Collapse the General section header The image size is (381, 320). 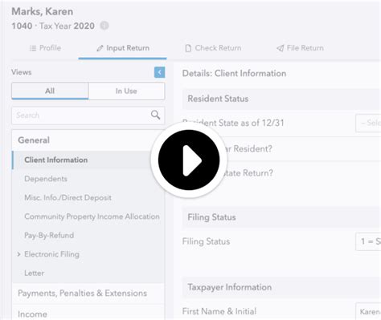[x=88, y=140]
